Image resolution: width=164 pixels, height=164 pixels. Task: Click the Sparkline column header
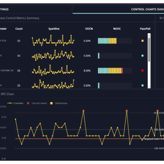click(54, 29)
